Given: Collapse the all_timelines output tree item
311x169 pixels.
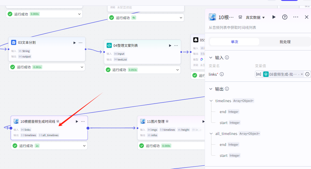Looking at the screenshot, I should tap(211, 134).
